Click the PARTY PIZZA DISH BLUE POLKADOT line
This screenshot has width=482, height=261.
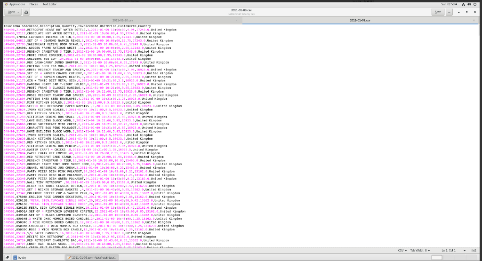[89, 175]
